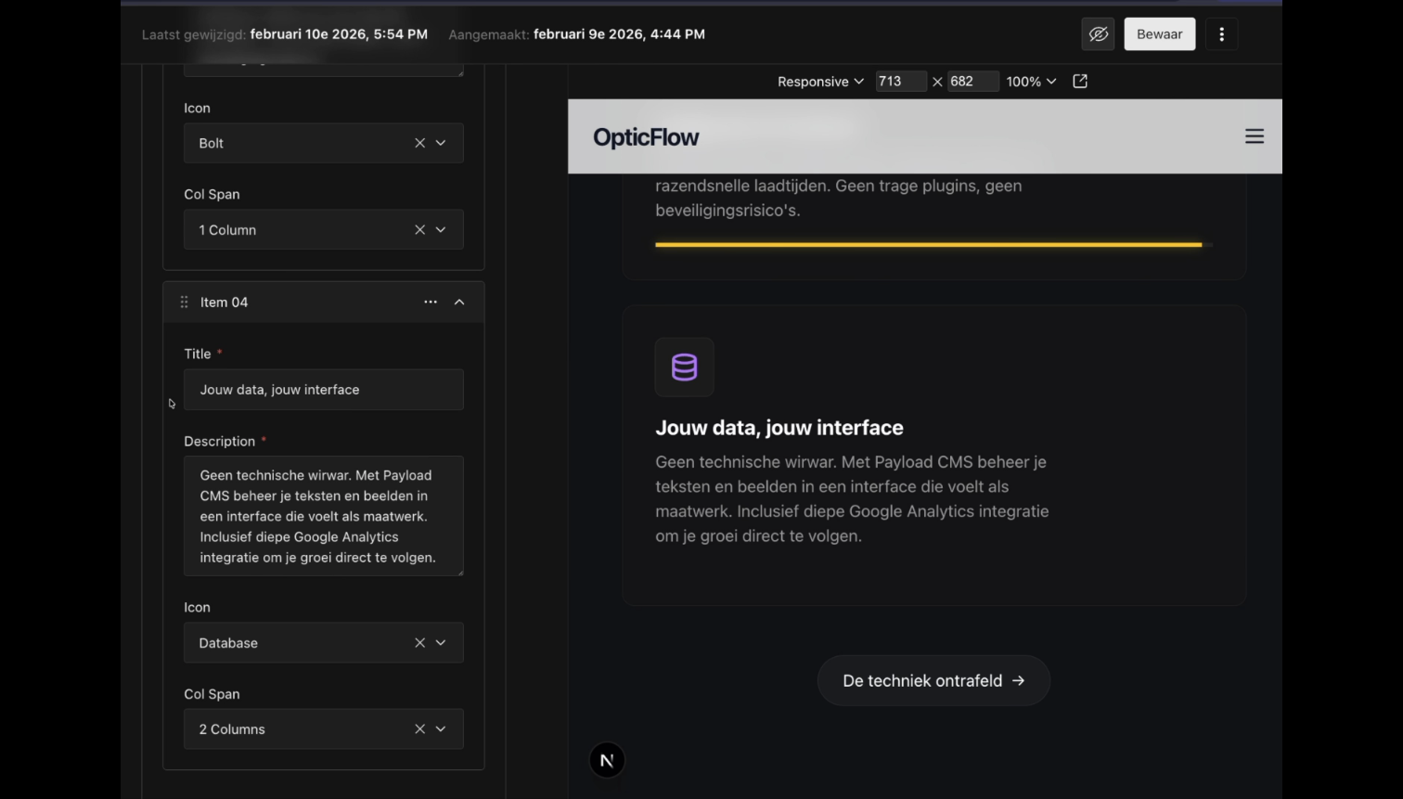Focus the Title field 'Jouw data, jouw interface'
1403x799 pixels.
(x=323, y=390)
